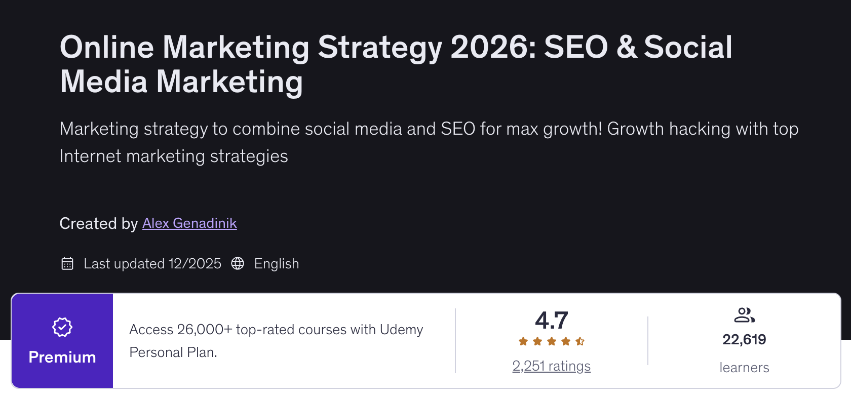Click the "learners" label under the count

coord(744,368)
